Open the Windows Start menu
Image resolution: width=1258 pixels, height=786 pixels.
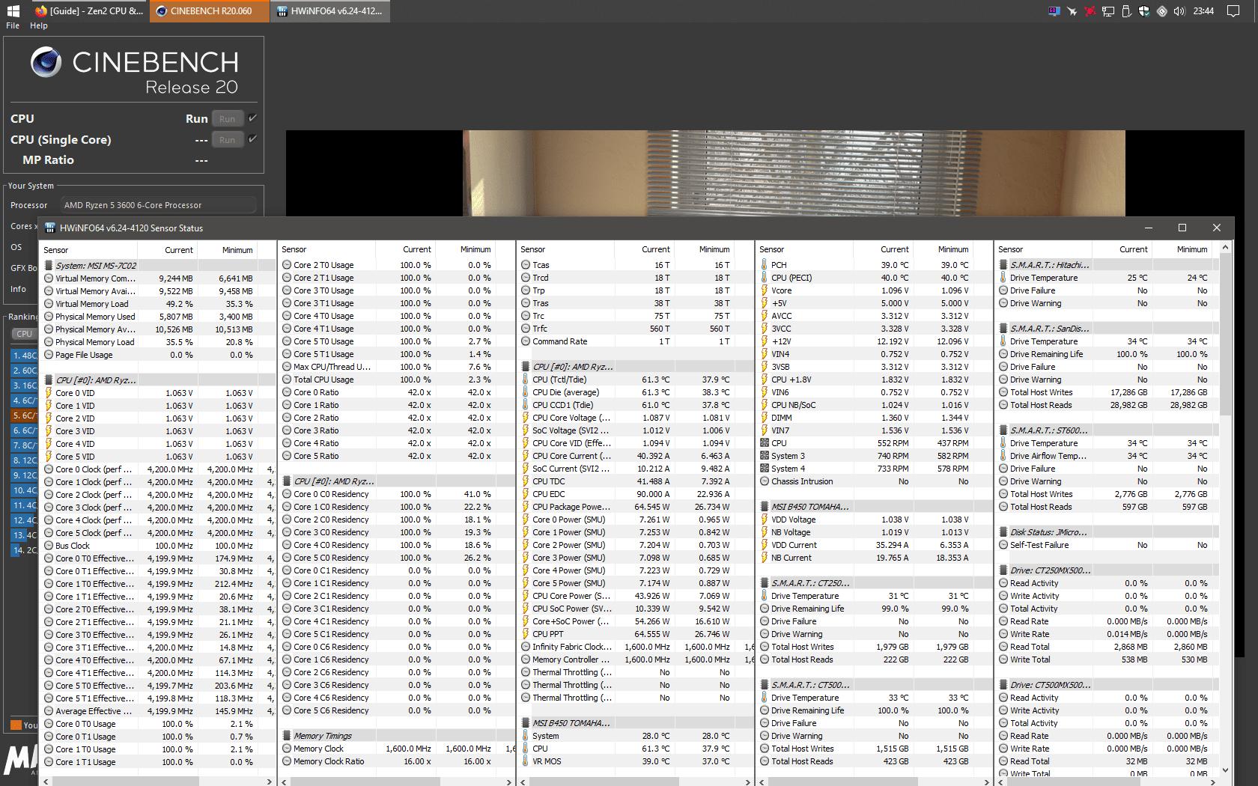pyautogui.click(x=13, y=11)
